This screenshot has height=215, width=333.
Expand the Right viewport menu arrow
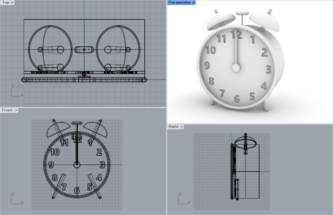(x=181, y=127)
